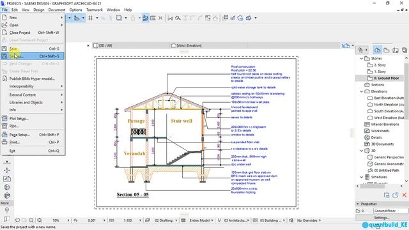
Task: Click the scissors split tool icon
Action: (x=171, y=18)
